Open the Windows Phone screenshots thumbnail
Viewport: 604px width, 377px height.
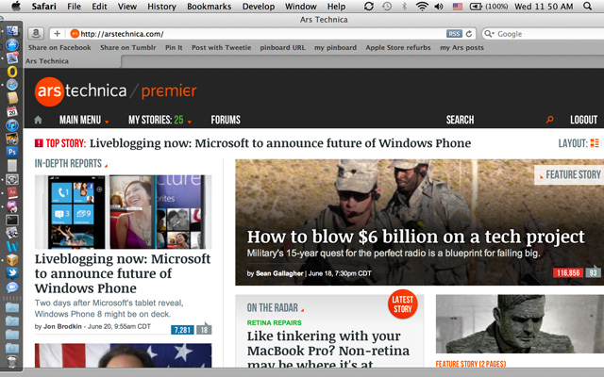pyautogui.click(x=123, y=212)
